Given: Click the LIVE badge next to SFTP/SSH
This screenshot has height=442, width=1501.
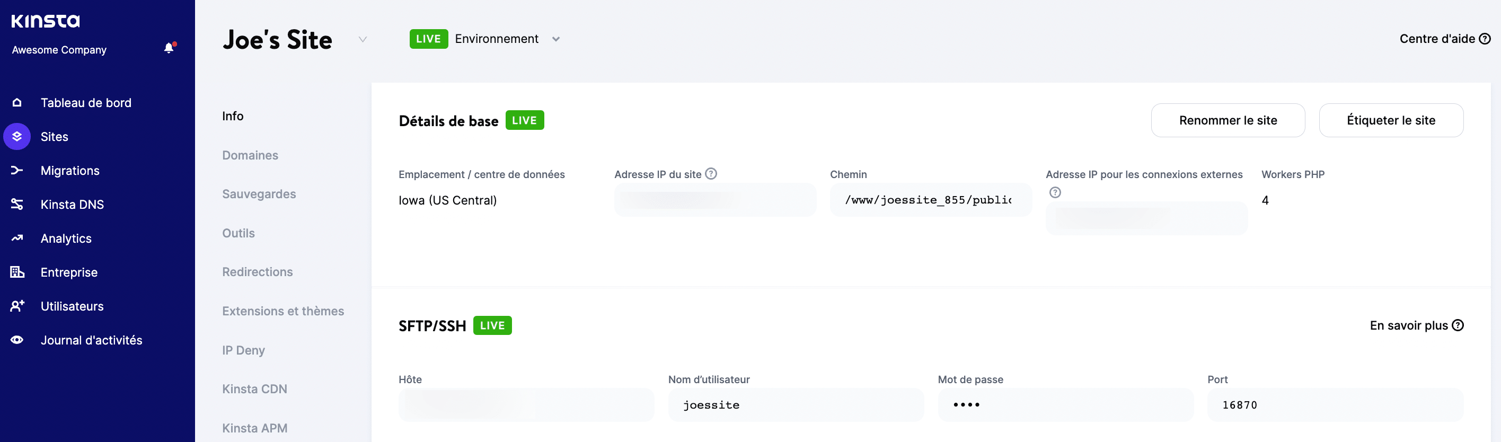Looking at the screenshot, I should (492, 325).
